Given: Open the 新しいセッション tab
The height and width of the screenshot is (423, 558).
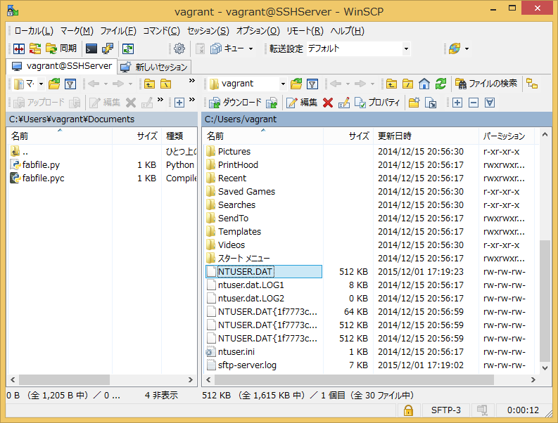Looking at the screenshot, I should tap(154, 67).
